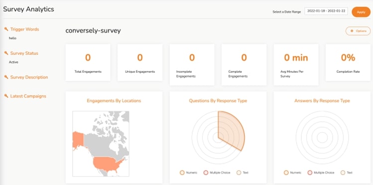
Task: Select the Trigger Words heading
Action: click(24, 29)
